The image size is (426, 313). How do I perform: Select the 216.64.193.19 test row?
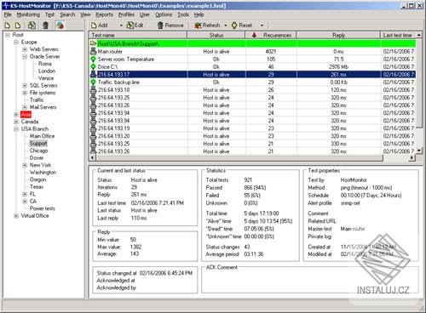252,128
